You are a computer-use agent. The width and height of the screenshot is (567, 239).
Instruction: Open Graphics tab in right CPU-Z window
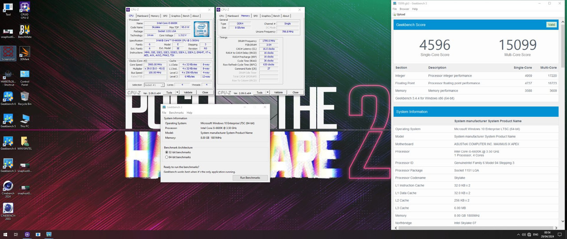(x=266, y=16)
